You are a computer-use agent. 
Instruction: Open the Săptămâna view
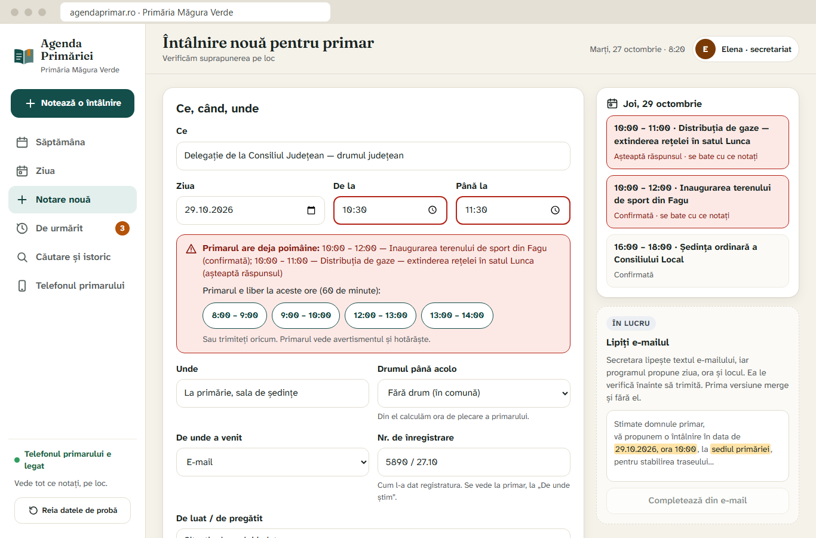72,142
